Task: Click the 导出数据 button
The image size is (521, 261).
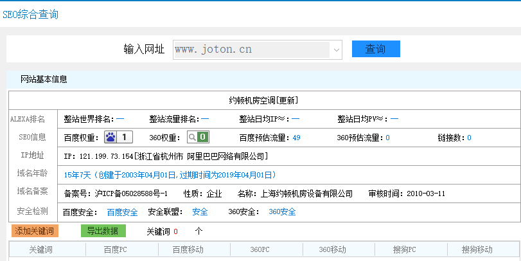Action: [103, 231]
